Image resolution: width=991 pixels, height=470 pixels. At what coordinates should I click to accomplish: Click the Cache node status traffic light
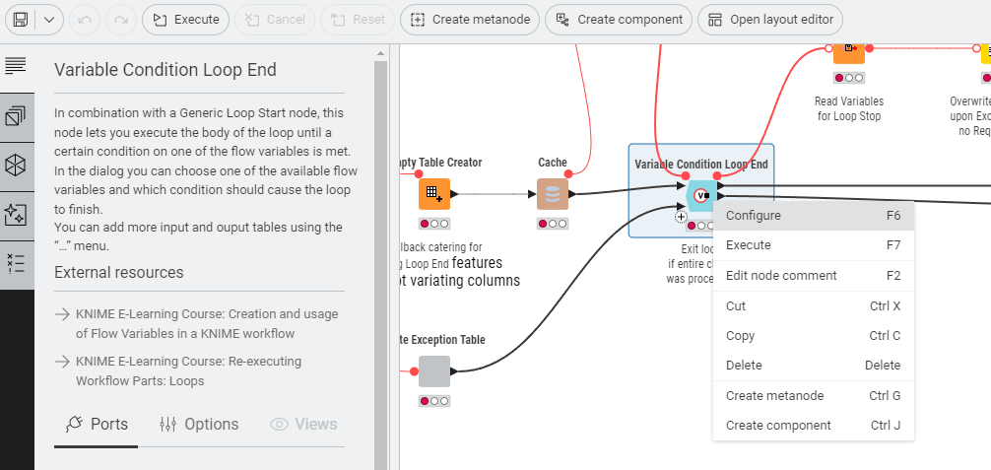553,224
